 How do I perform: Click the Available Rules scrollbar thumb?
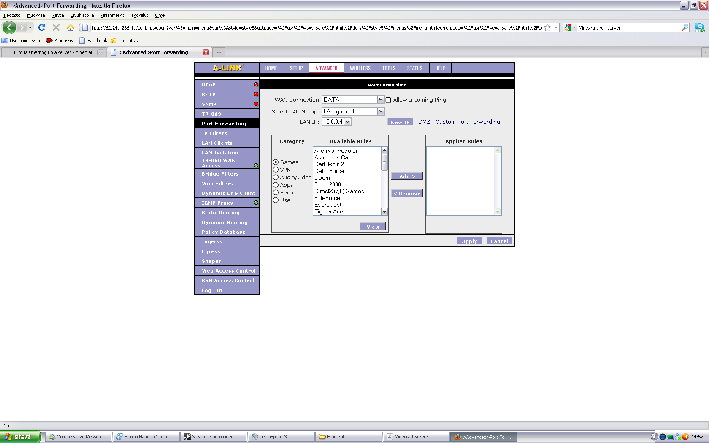pyautogui.click(x=384, y=162)
